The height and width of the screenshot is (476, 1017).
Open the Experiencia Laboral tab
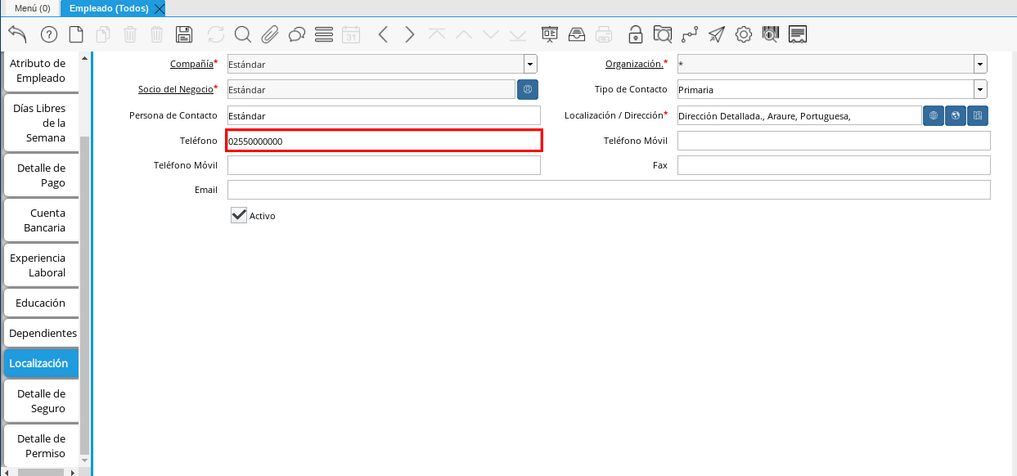pyautogui.click(x=41, y=265)
